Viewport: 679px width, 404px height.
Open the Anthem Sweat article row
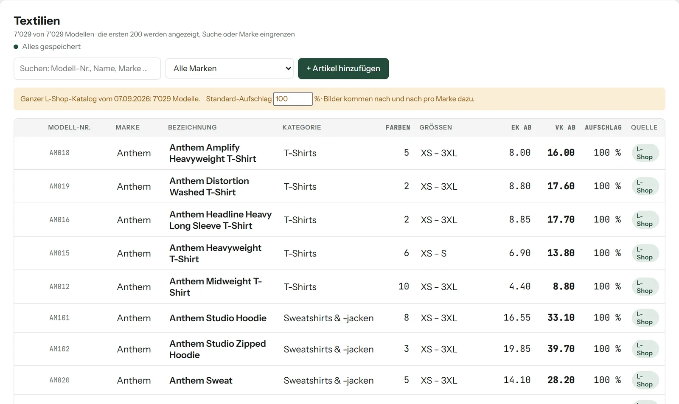tap(339, 380)
